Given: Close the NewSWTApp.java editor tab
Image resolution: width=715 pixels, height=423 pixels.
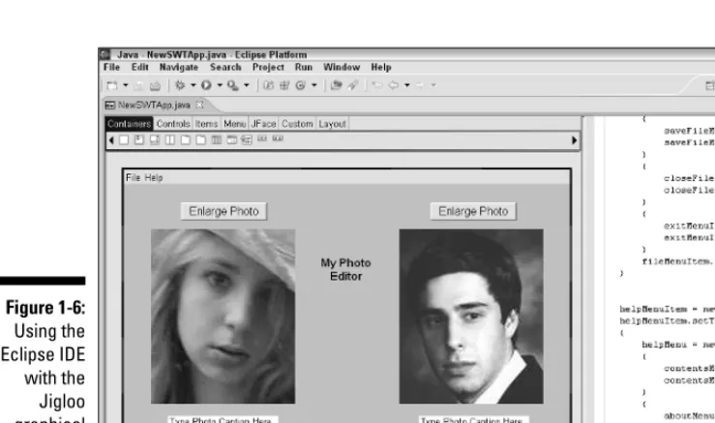Looking at the screenshot, I should (x=199, y=105).
